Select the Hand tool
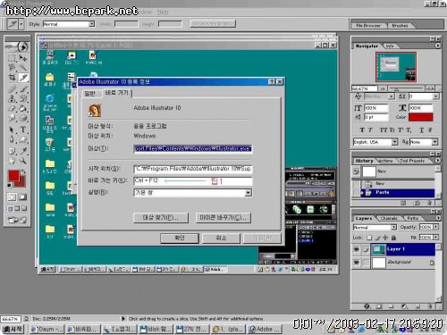447x335 pixels. click(x=12, y=161)
